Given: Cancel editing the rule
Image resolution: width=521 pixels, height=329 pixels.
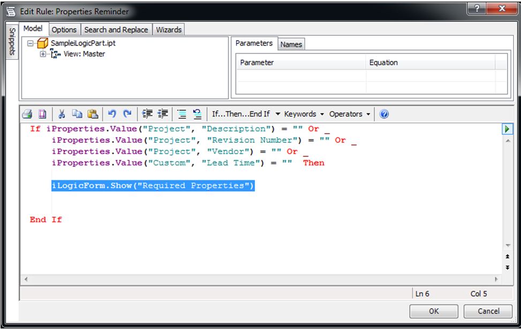Looking at the screenshot, I should [x=488, y=311].
